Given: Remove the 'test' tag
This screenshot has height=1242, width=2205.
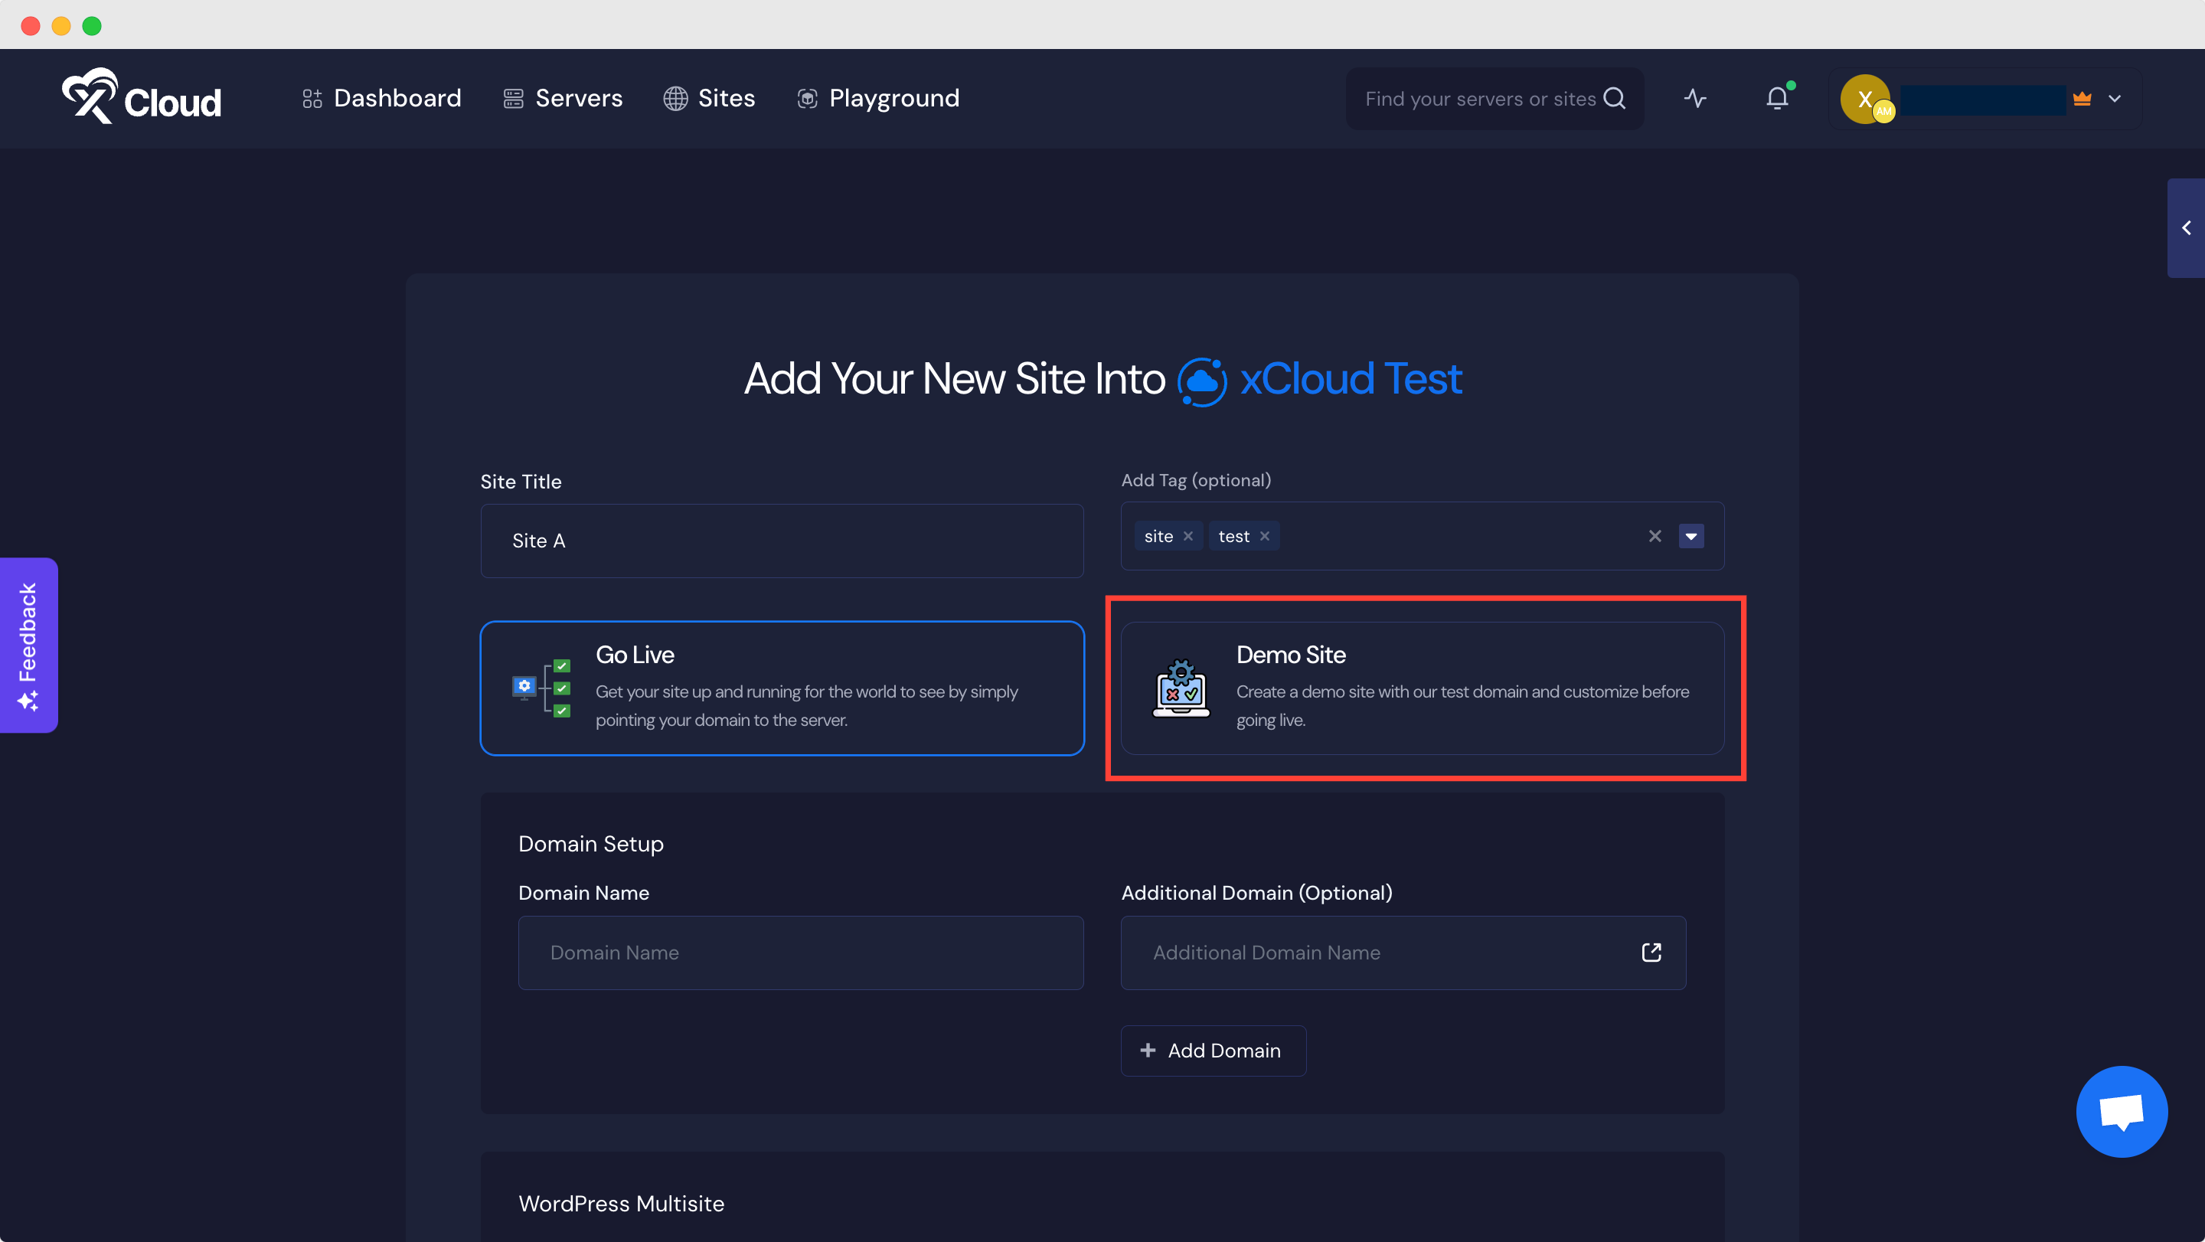Looking at the screenshot, I should pyautogui.click(x=1268, y=536).
